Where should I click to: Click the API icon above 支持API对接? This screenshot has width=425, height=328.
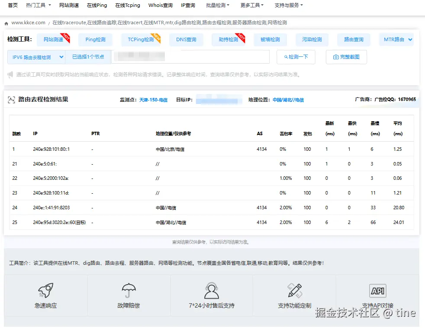point(377,291)
